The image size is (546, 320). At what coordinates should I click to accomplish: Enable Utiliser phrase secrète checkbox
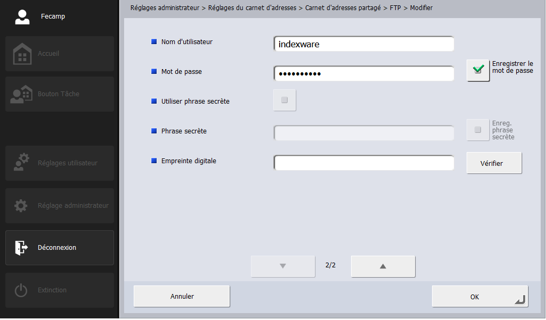click(284, 100)
